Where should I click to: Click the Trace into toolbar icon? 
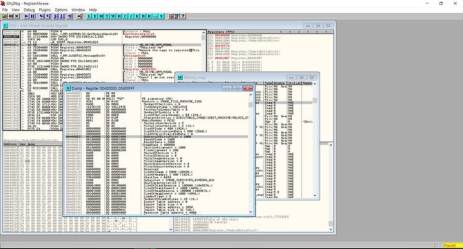56,16
